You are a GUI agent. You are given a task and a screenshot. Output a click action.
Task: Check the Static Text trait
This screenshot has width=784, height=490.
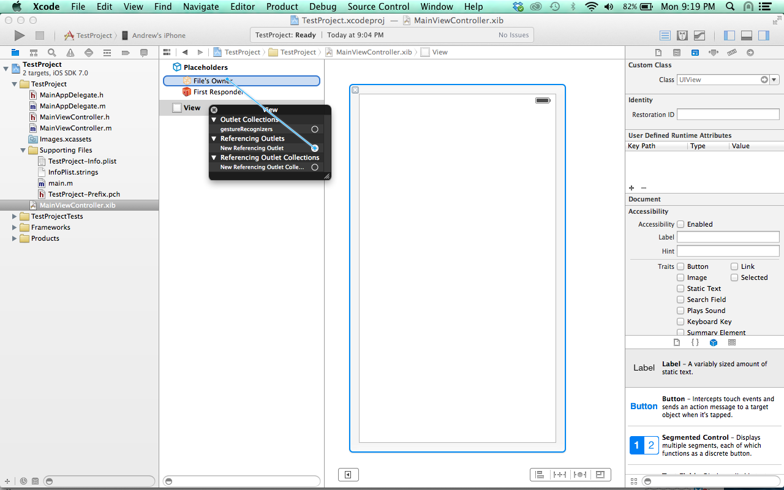[680, 288]
